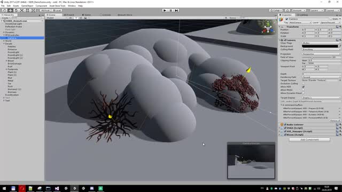This screenshot has height=192, width=342.
Task: Click the Play button
Action: coord(165,11)
